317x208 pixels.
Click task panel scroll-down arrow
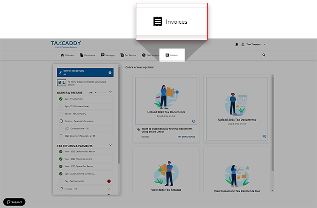pos(119,193)
